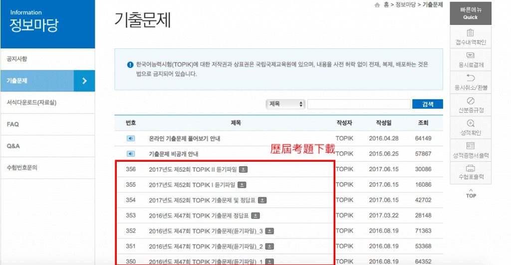Click the 성적증명서출력 icon

coord(470,146)
